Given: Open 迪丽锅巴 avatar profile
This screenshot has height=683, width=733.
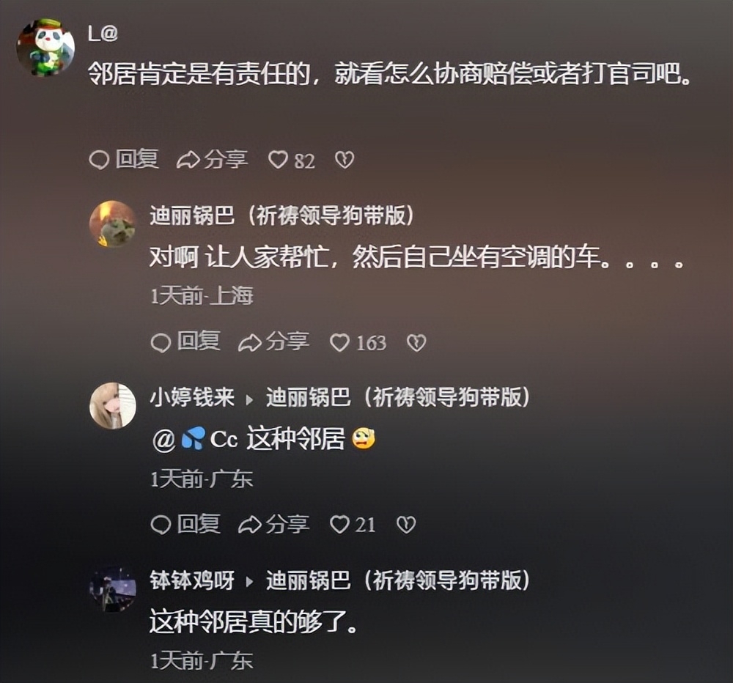Looking at the screenshot, I should coord(113,224).
